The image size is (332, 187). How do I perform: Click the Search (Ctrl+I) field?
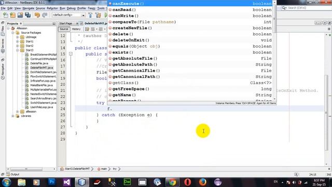coord(306,8)
